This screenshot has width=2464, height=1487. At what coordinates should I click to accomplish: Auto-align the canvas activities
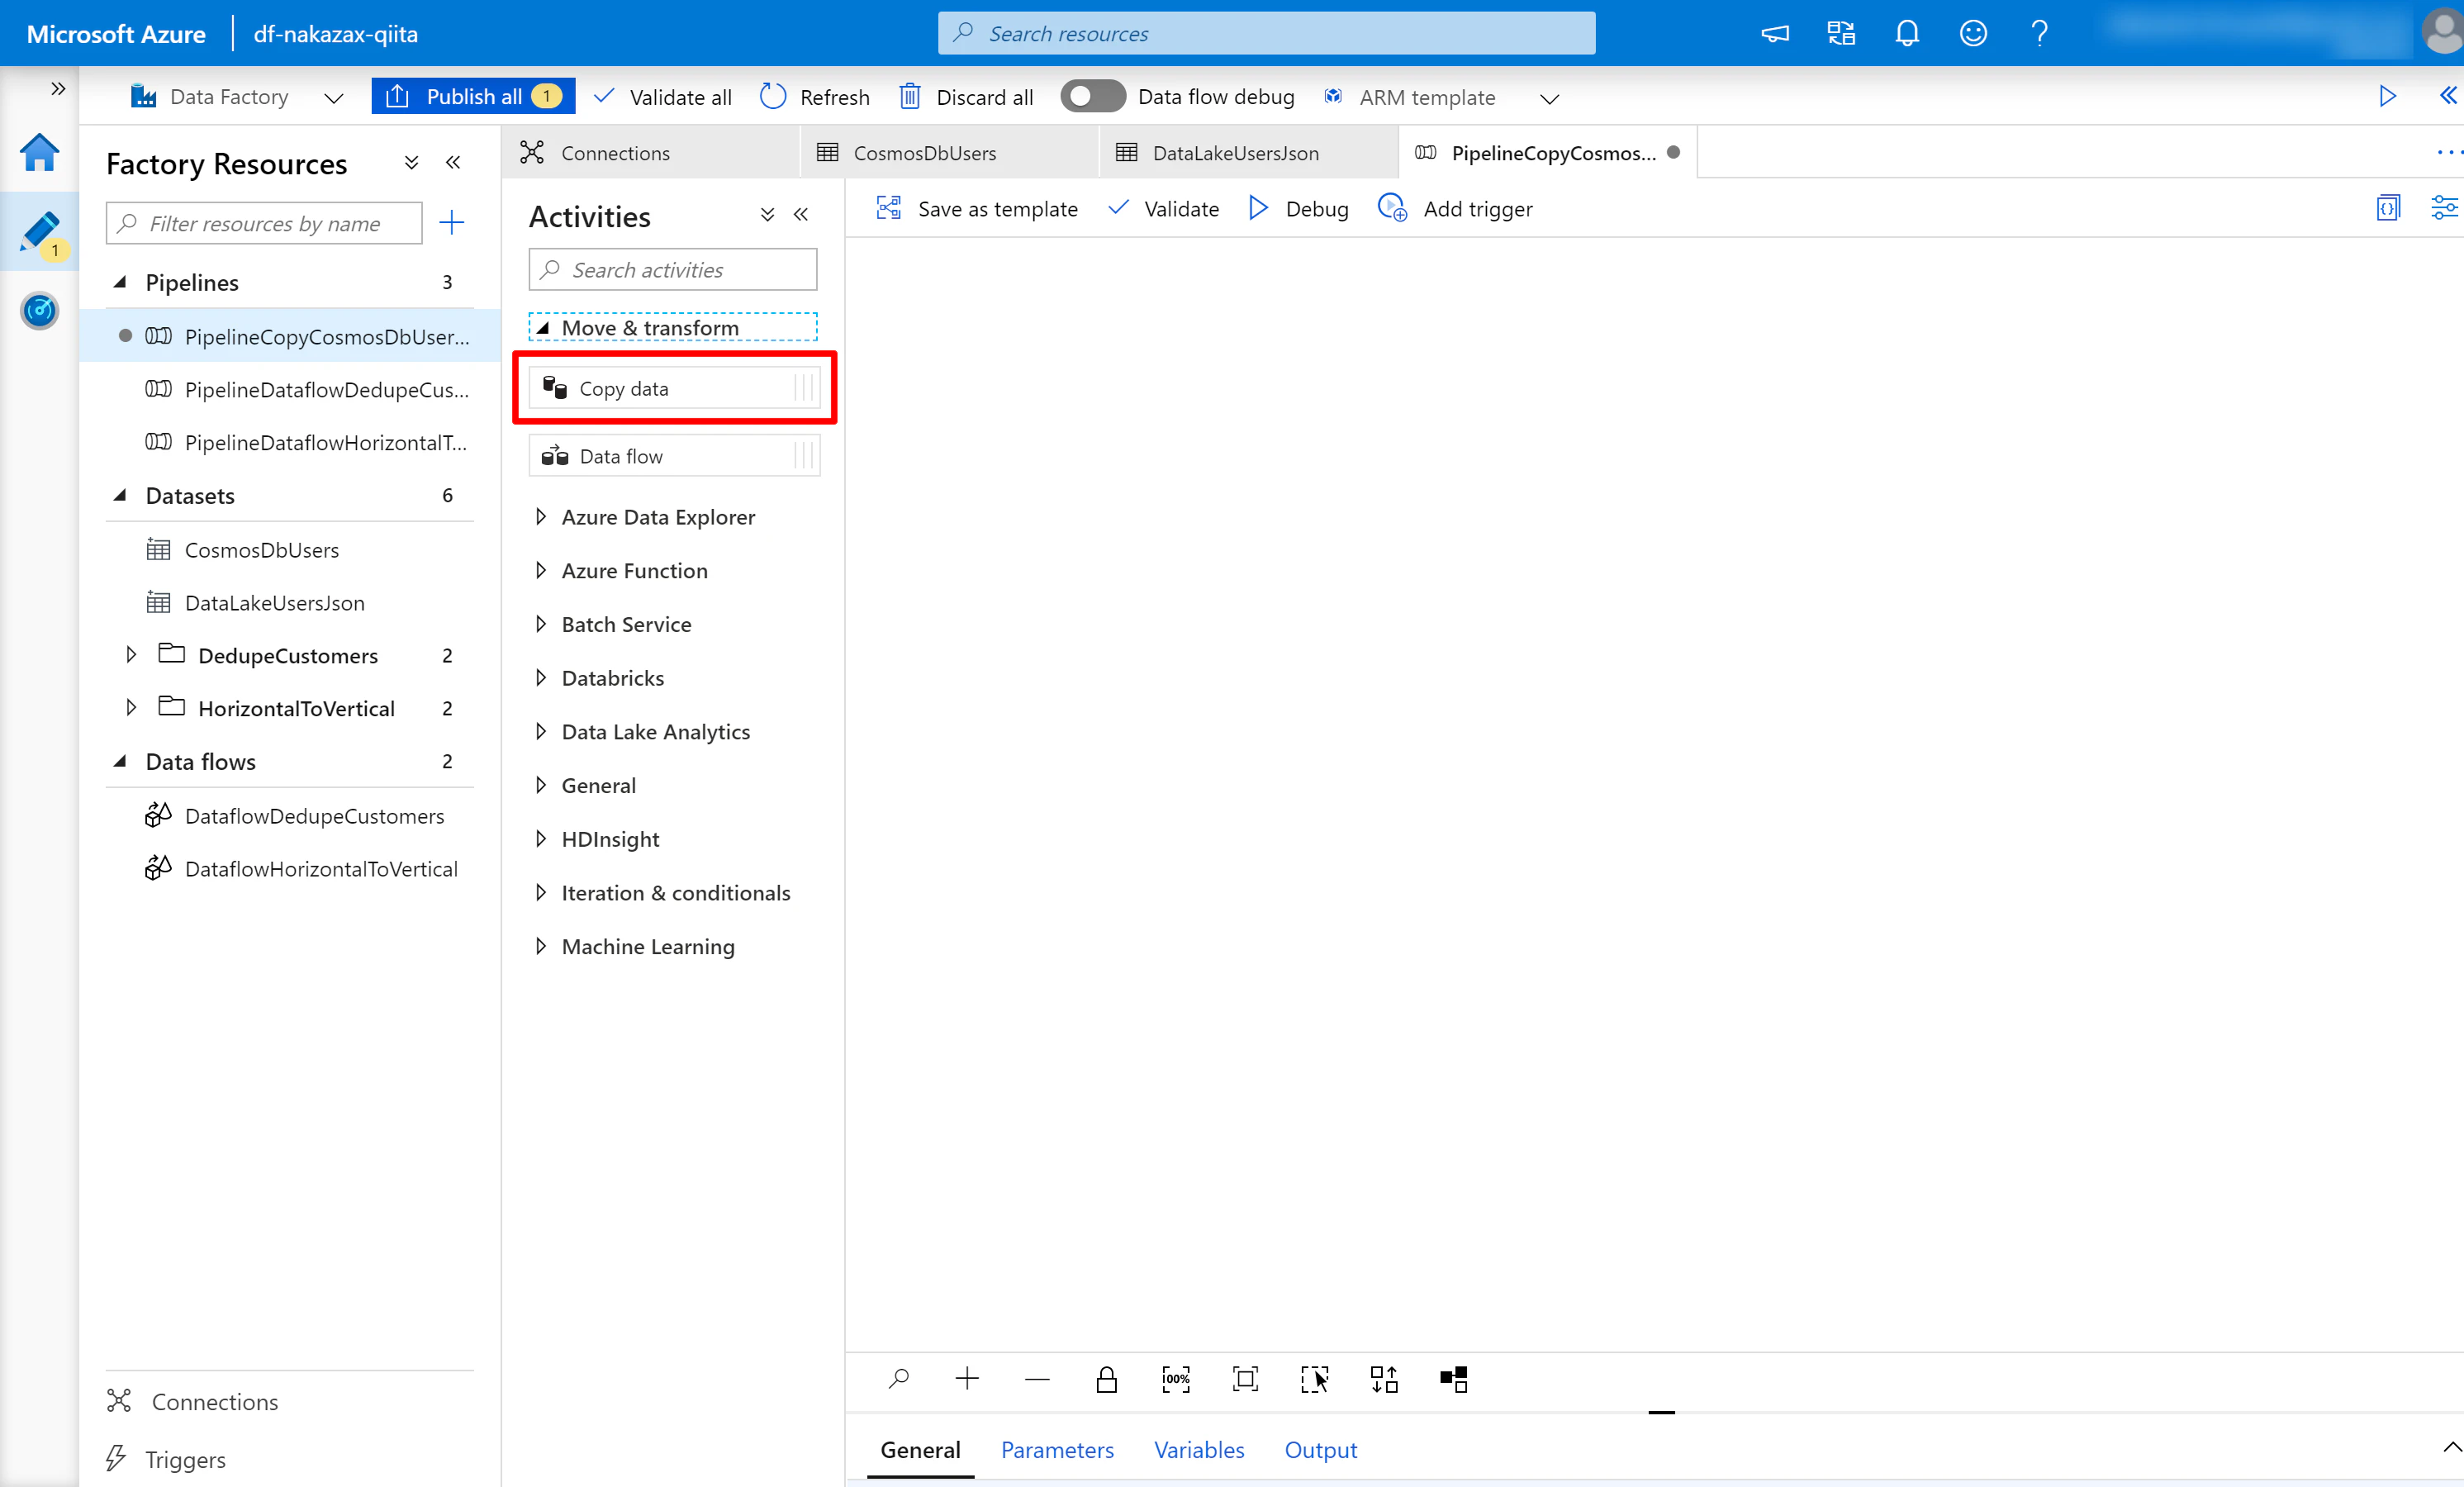pos(1384,1380)
